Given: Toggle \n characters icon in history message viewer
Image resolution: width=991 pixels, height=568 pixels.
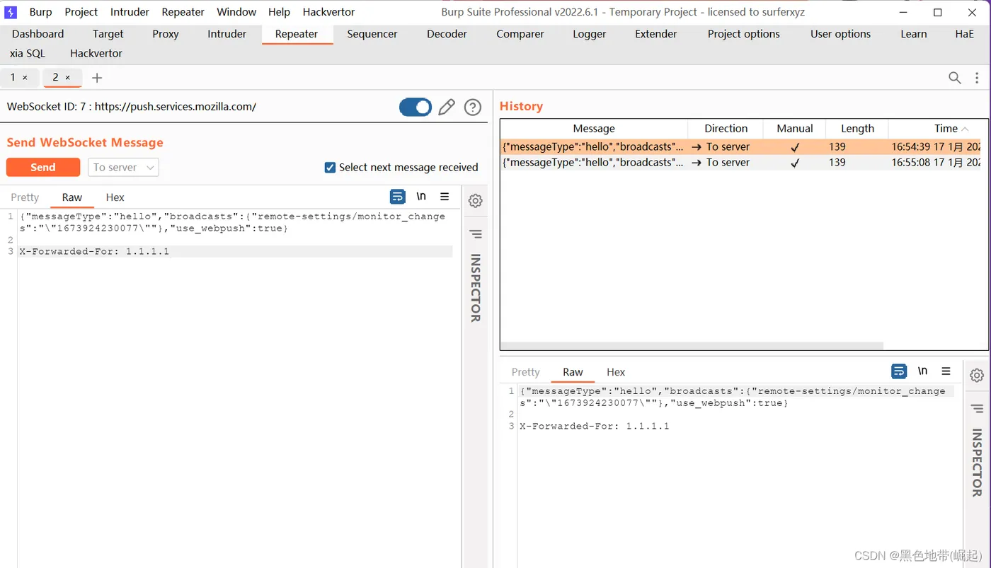Looking at the screenshot, I should (x=922, y=371).
